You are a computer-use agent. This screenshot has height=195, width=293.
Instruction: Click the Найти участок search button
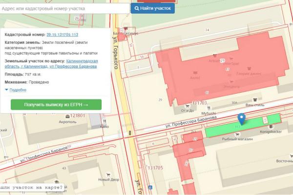point(152,9)
